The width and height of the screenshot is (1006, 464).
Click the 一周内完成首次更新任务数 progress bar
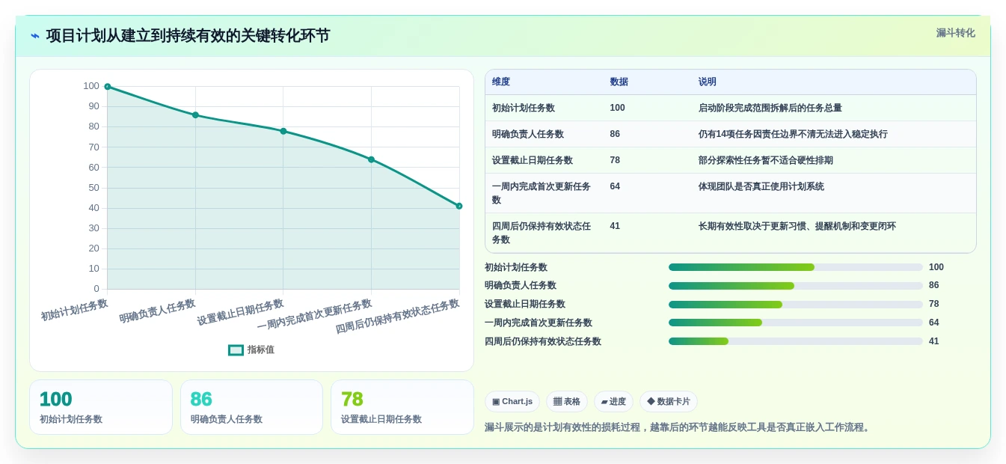pos(796,323)
